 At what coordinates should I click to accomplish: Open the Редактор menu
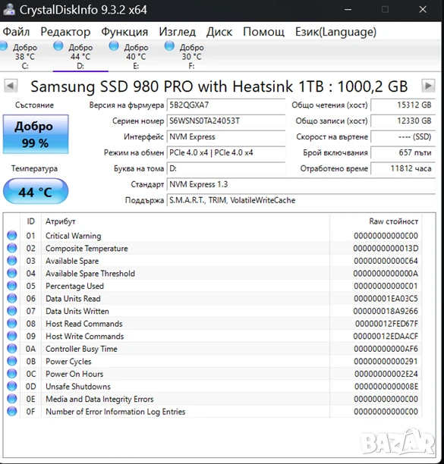click(65, 32)
